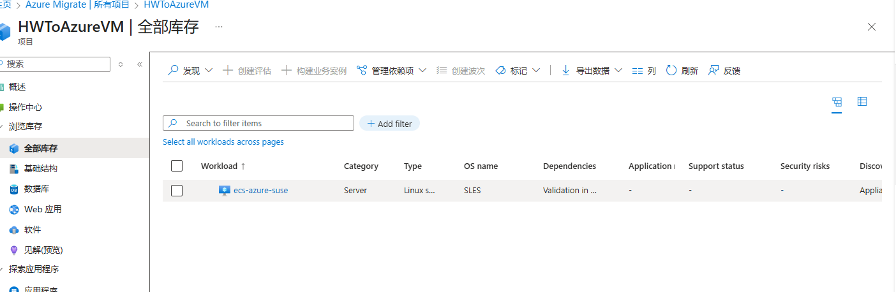Click the HWToAzureVM project cube icon

tap(5, 31)
